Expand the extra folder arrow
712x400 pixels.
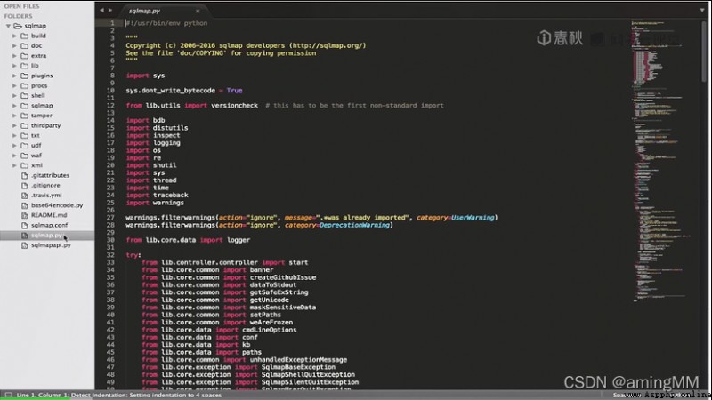point(14,56)
